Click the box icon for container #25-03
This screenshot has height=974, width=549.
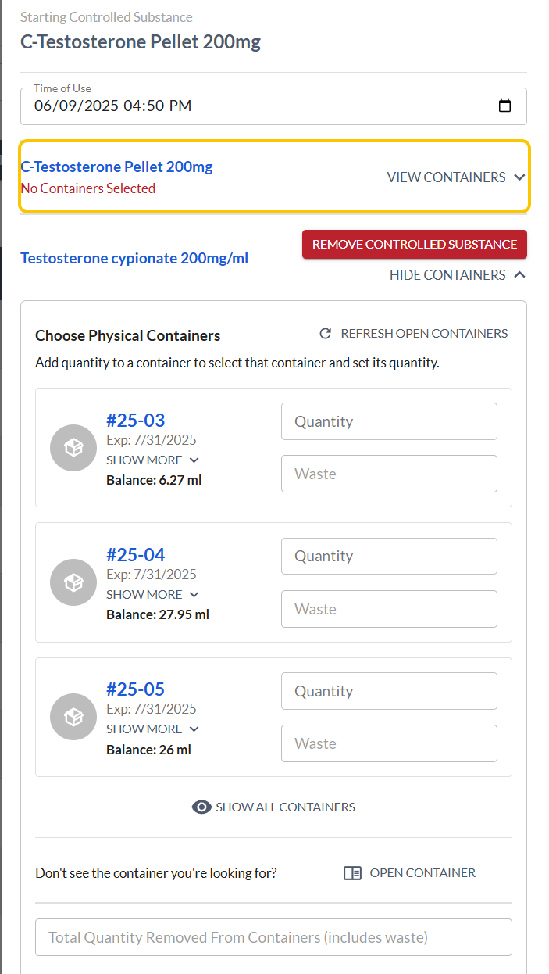[73, 448]
